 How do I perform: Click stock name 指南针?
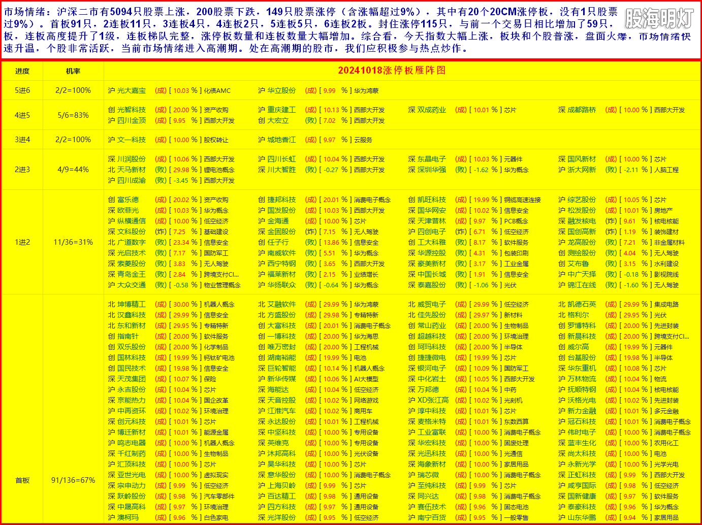[128, 336]
